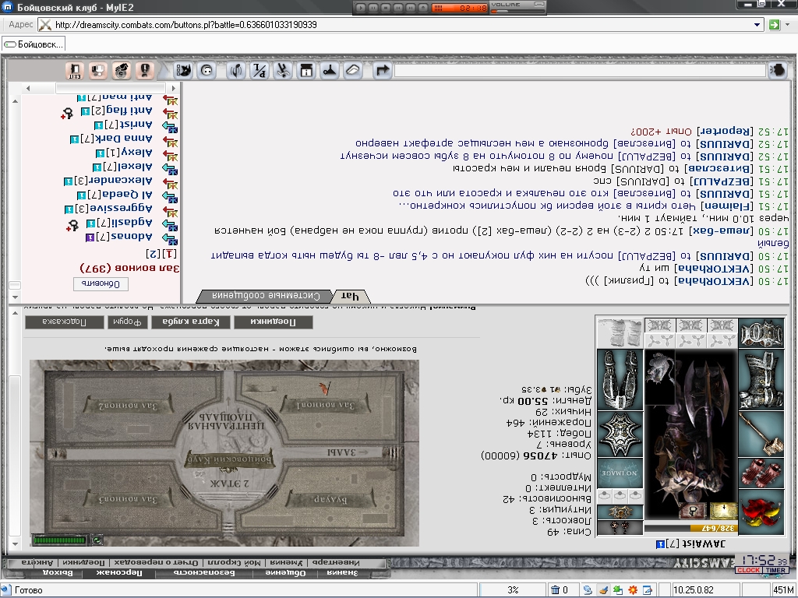Open the dropdown beside the green Go button

pyautogui.click(x=789, y=24)
